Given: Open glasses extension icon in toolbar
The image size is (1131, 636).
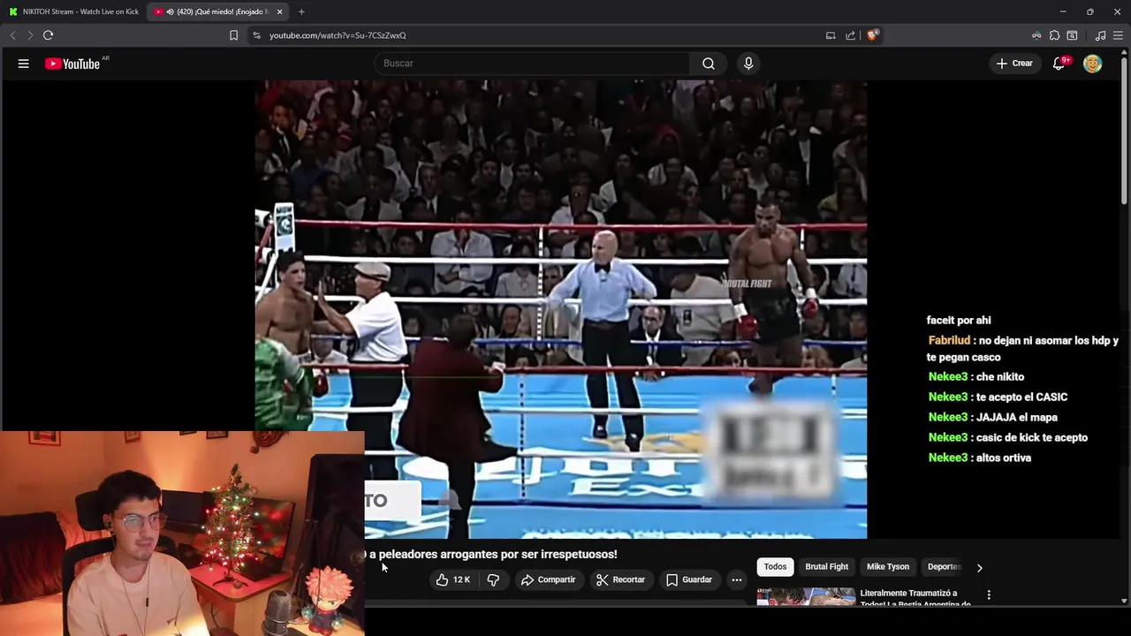Looking at the screenshot, I should click(x=1036, y=35).
